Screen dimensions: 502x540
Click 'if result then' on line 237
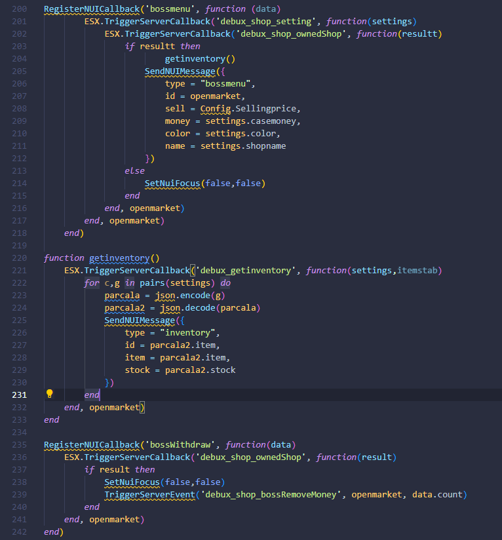[119, 469]
